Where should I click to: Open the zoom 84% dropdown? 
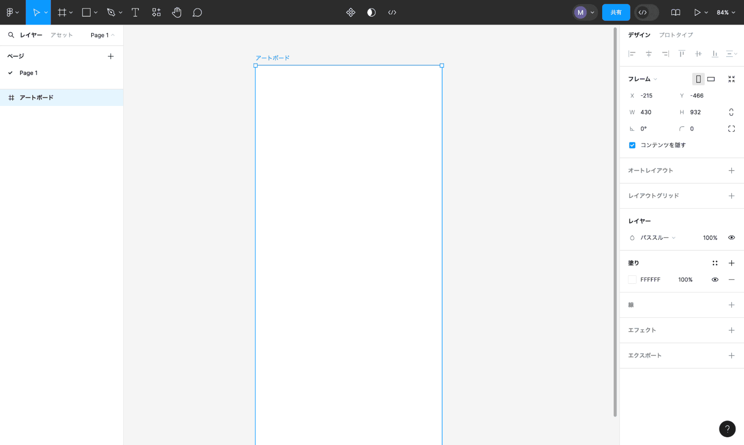coord(726,12)
